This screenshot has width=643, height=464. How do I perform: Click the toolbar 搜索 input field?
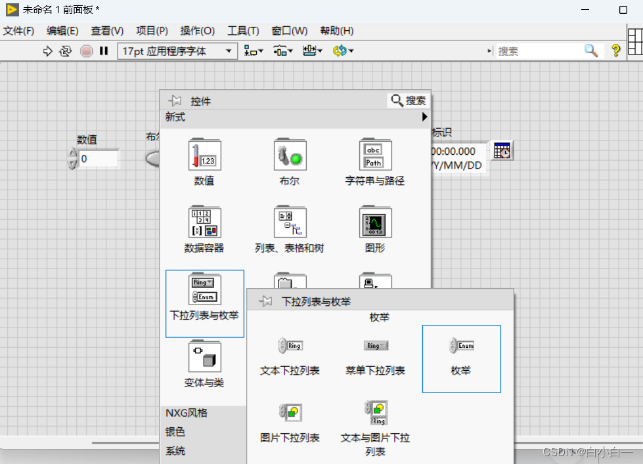pos(540,51)
